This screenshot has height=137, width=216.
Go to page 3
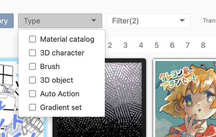[x=125, y=45]
